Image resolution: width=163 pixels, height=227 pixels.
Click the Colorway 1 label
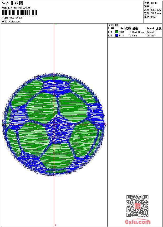[15, 22]
